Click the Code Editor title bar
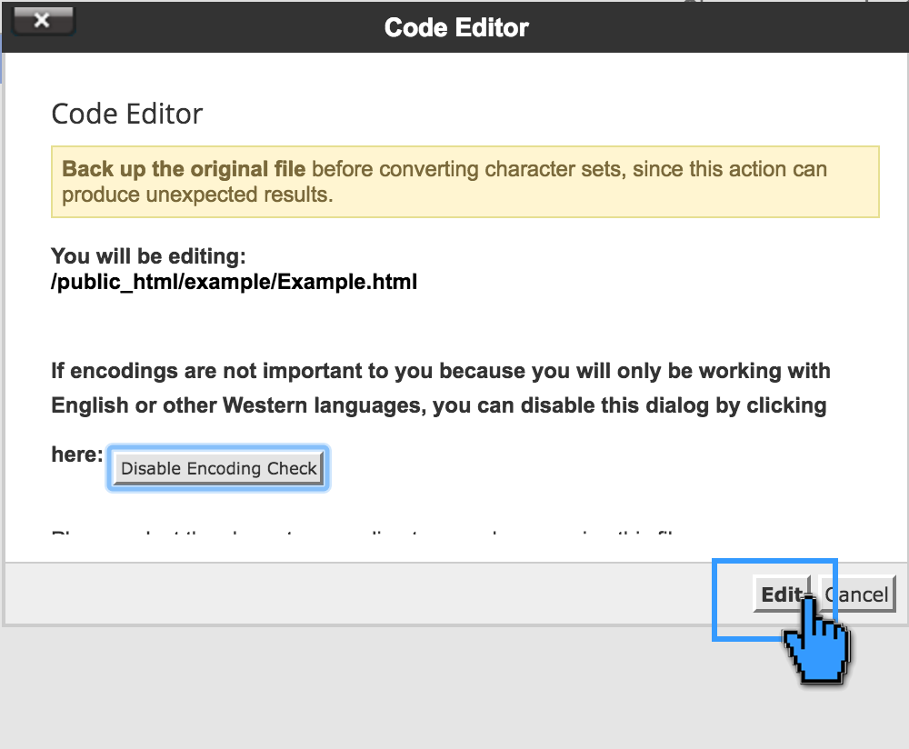Viewport: 909px width, 749px height. click(x=454, y=27)
